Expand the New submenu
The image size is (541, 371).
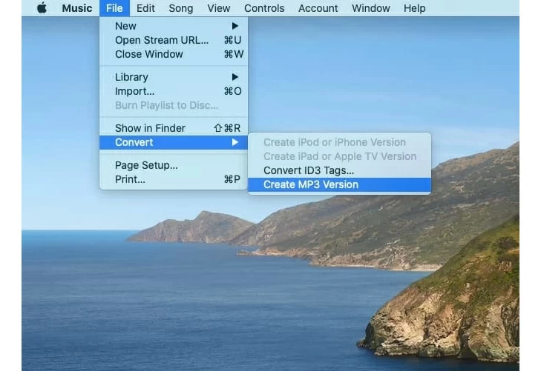tap(174, 26)
